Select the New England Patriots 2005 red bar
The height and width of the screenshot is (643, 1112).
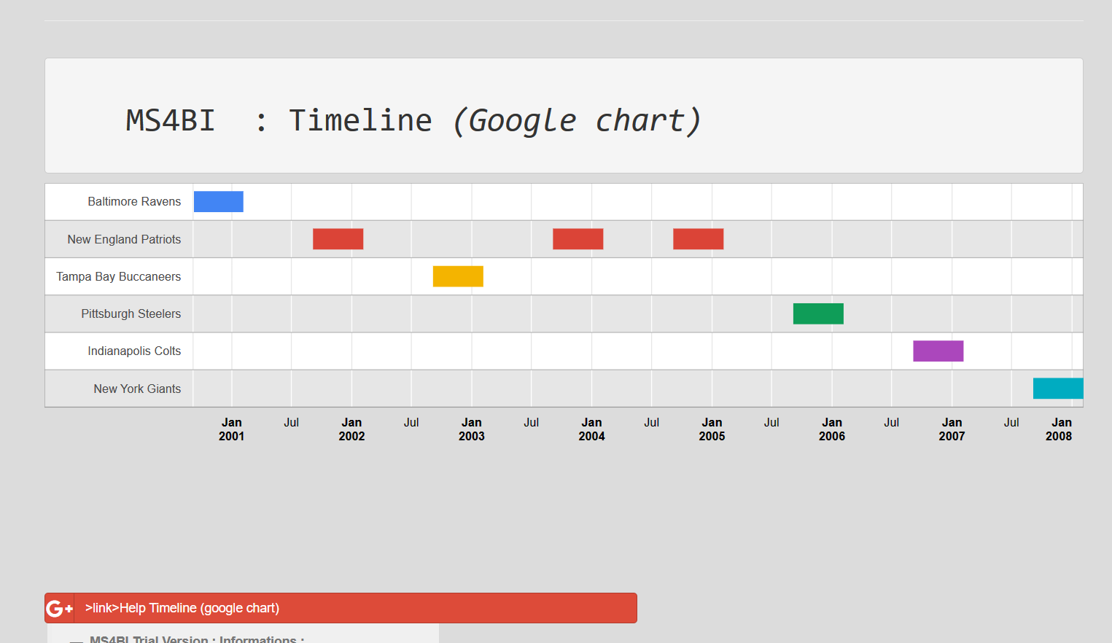coord(699,239)
